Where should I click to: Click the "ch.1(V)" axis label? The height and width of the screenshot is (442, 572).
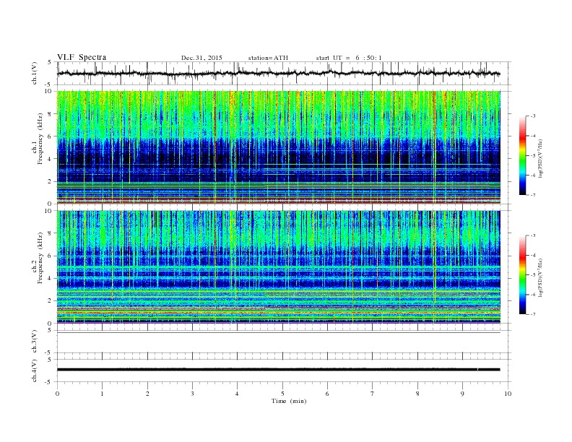pyautogui.click(x=35, y=73)
